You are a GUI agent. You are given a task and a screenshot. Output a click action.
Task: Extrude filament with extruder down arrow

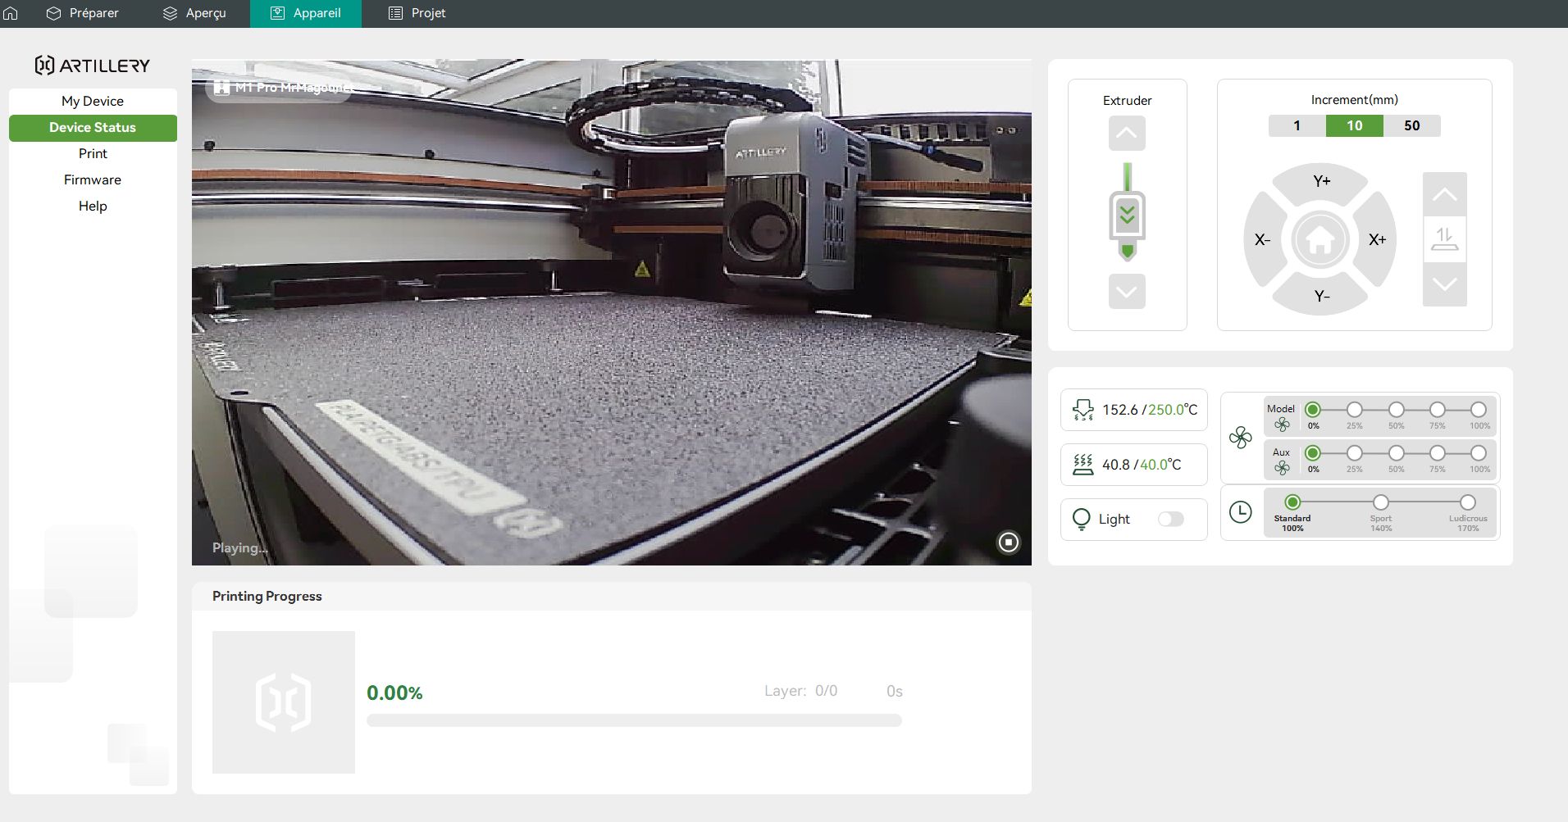[1127, 291]
